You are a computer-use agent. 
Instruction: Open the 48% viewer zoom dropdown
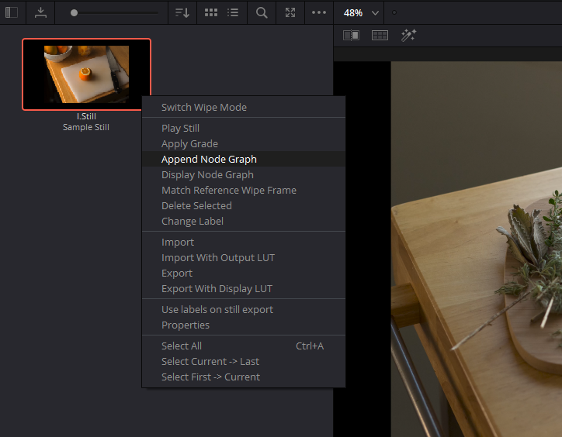coord(354,12)
